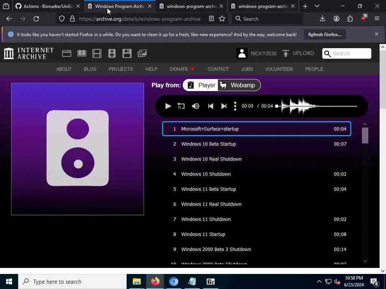Open the ABOUT link
386x289 pixels.
tap(64, 69)
